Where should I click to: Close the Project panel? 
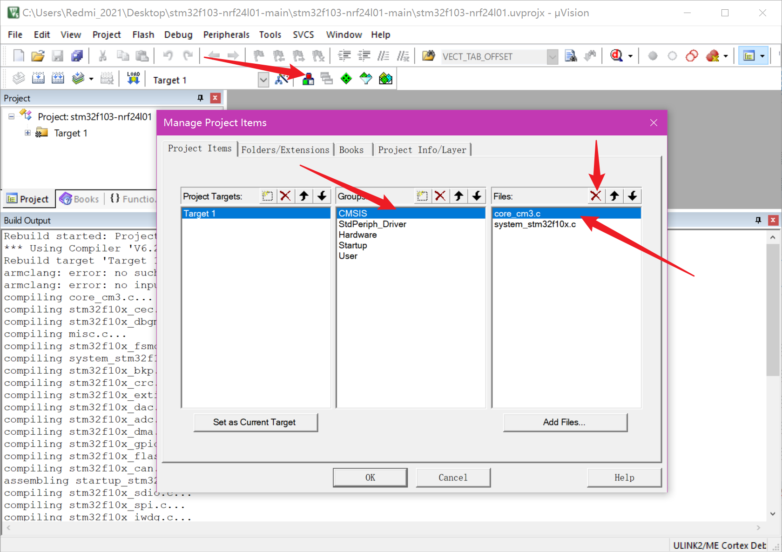click(215, 98)
